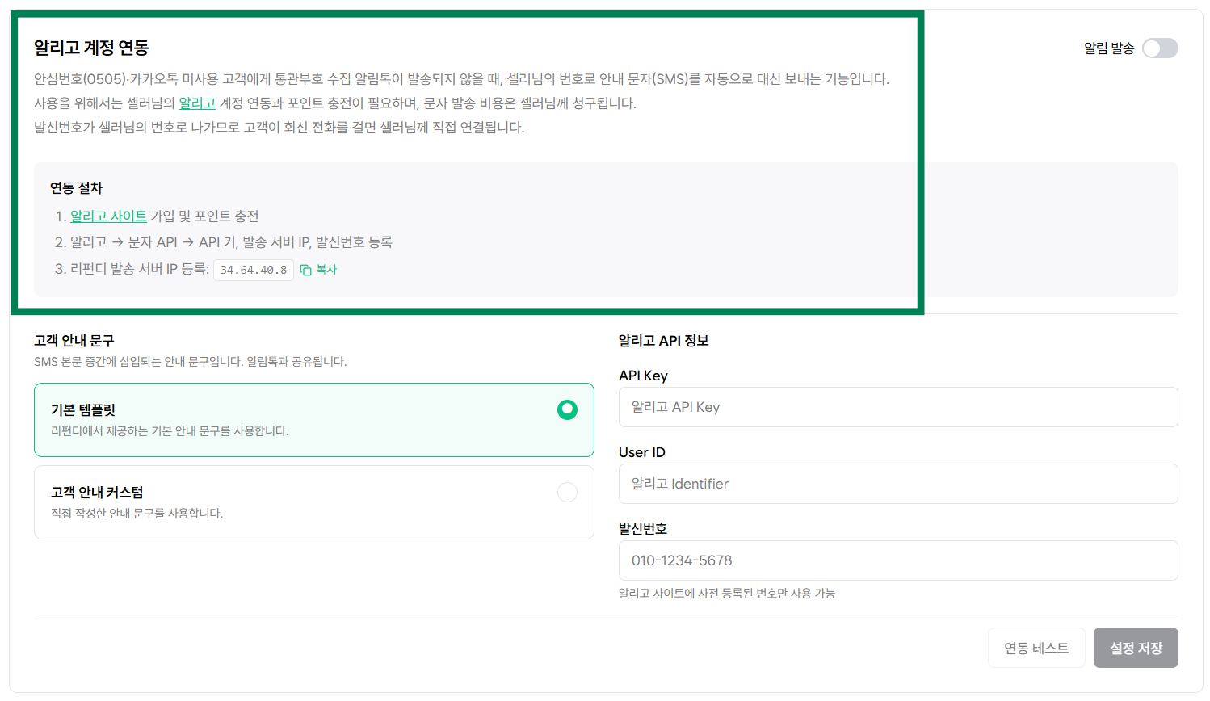
Task: Click the User ID field label
Action: 642,452
